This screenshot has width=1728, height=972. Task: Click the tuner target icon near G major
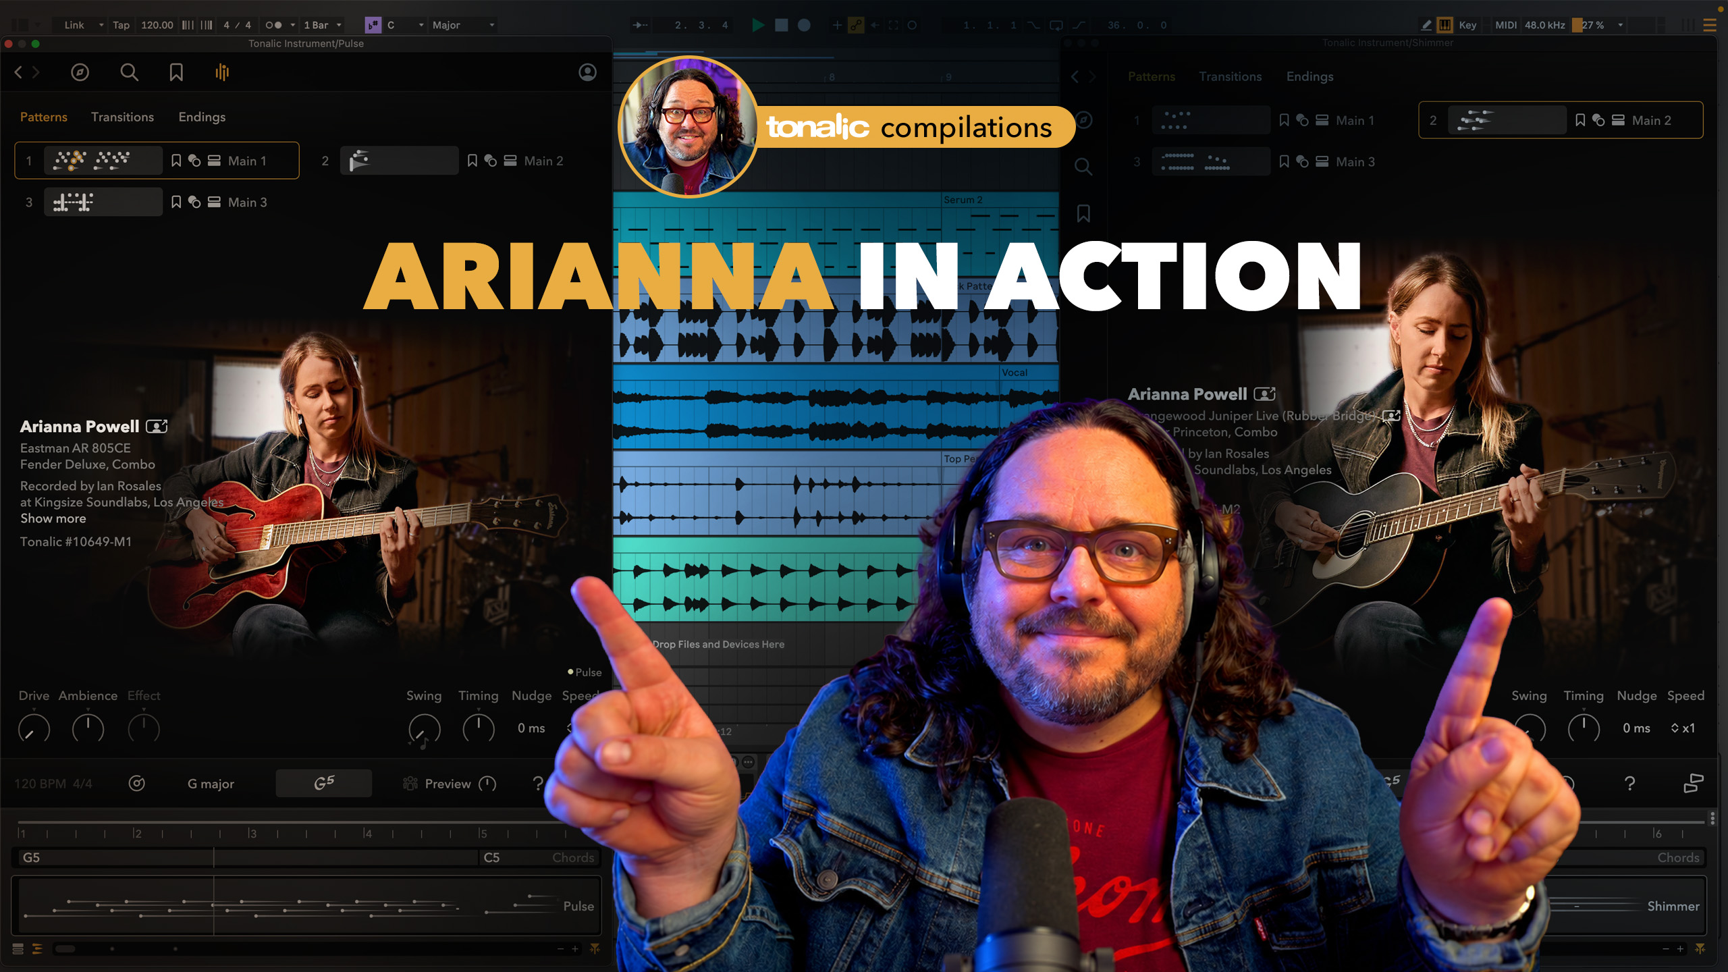137,783
